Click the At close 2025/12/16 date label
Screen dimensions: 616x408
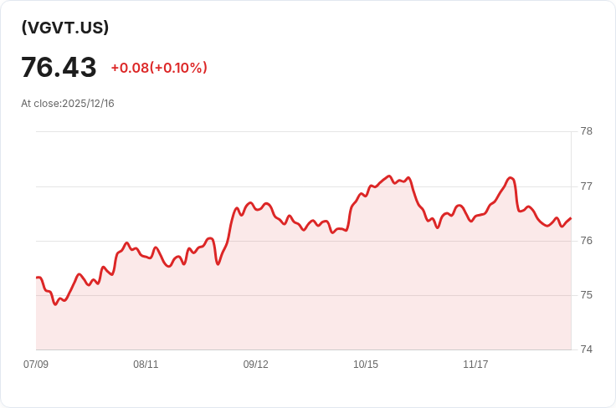[x=68, y=104]
